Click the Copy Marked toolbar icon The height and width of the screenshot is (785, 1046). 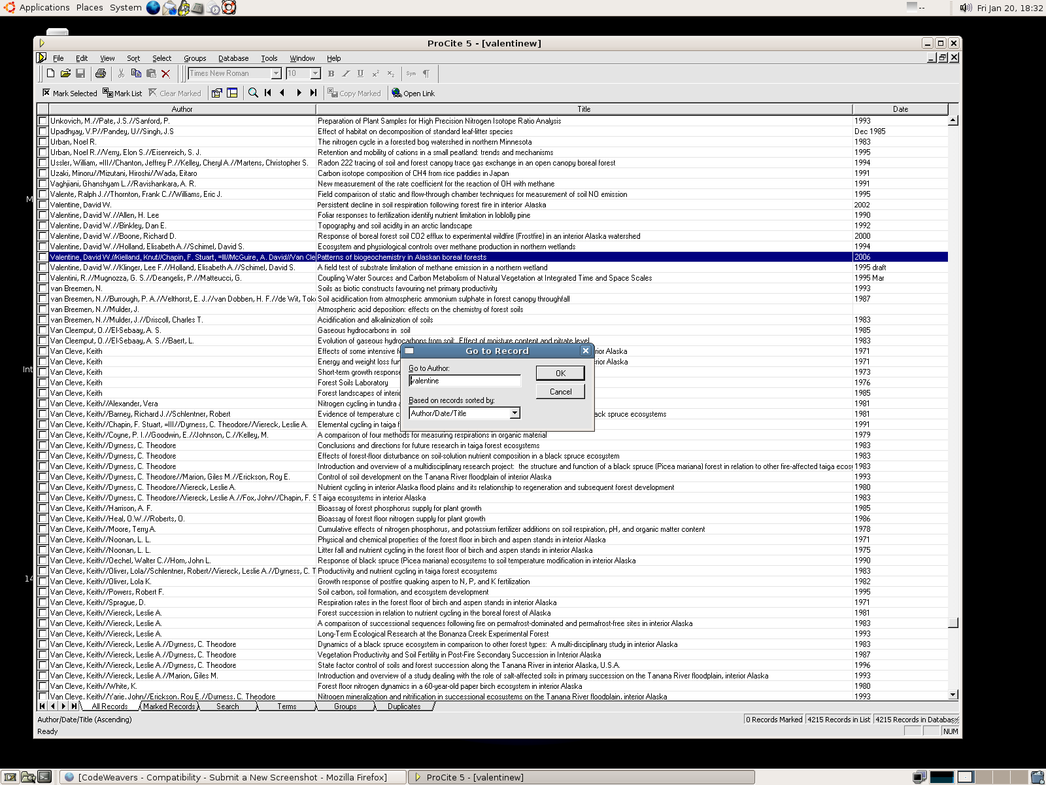pyautogui.click(x=354, y=93)
